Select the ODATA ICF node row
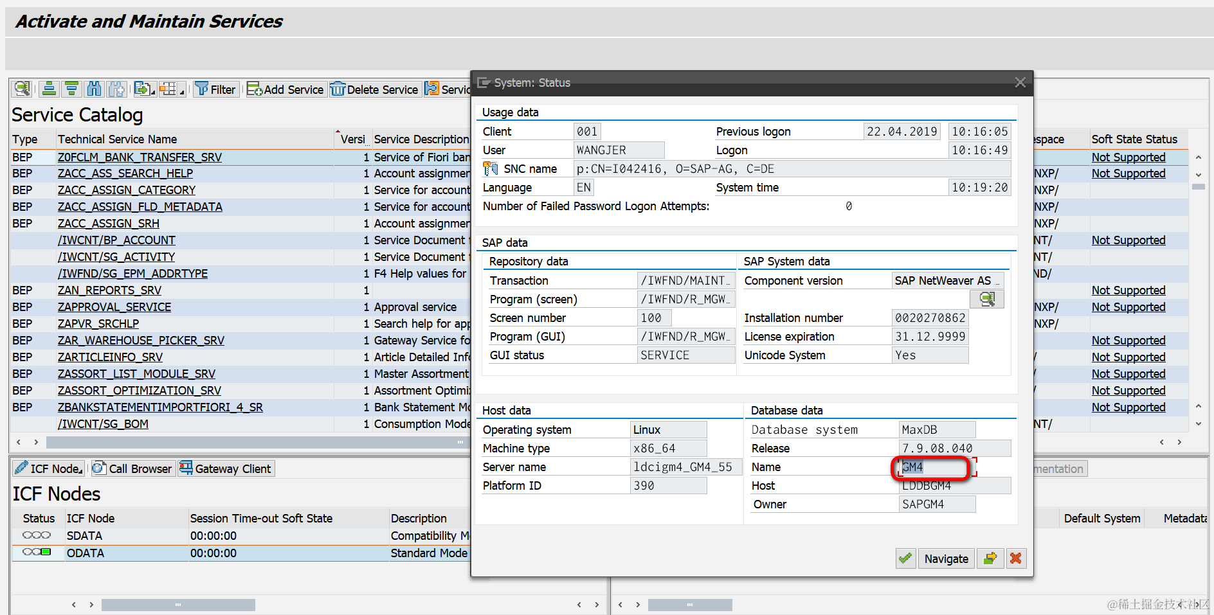The image size is (1214, 615). pos(241,553)
